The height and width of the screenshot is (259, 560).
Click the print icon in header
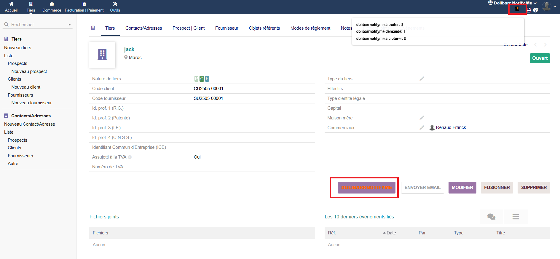[529, 10]
